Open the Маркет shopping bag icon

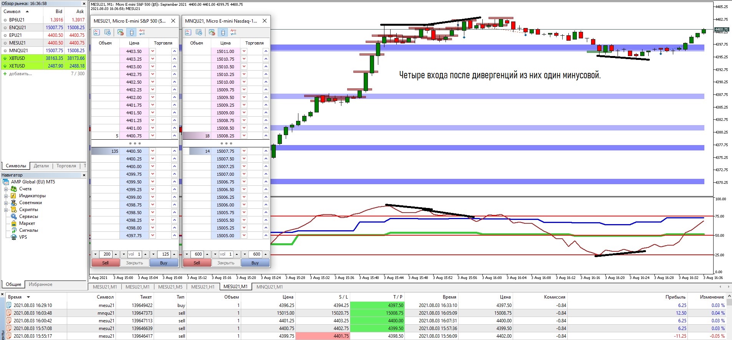[14, 223]
